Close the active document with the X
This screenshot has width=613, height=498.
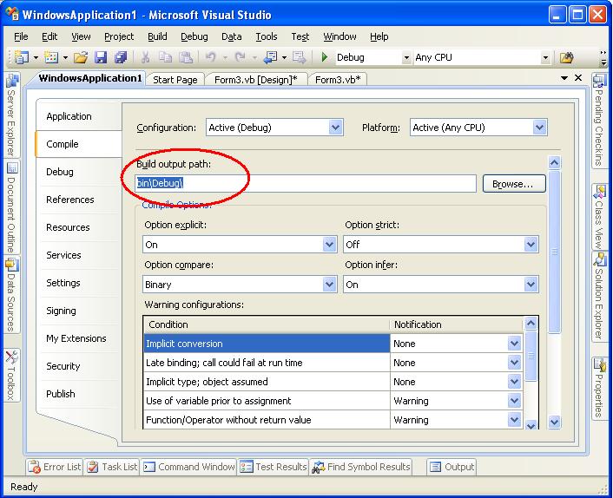(x=578, y=78)
